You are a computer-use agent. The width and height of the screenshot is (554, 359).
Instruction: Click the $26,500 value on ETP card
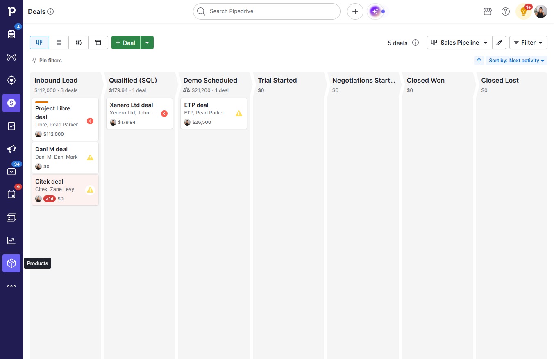(201, 122)
